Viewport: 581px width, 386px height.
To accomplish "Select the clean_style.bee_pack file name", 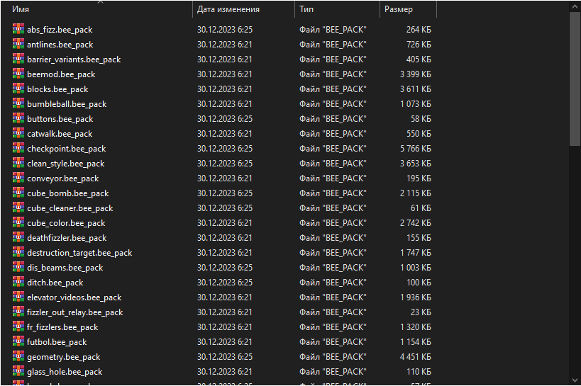I will point(65,164).
